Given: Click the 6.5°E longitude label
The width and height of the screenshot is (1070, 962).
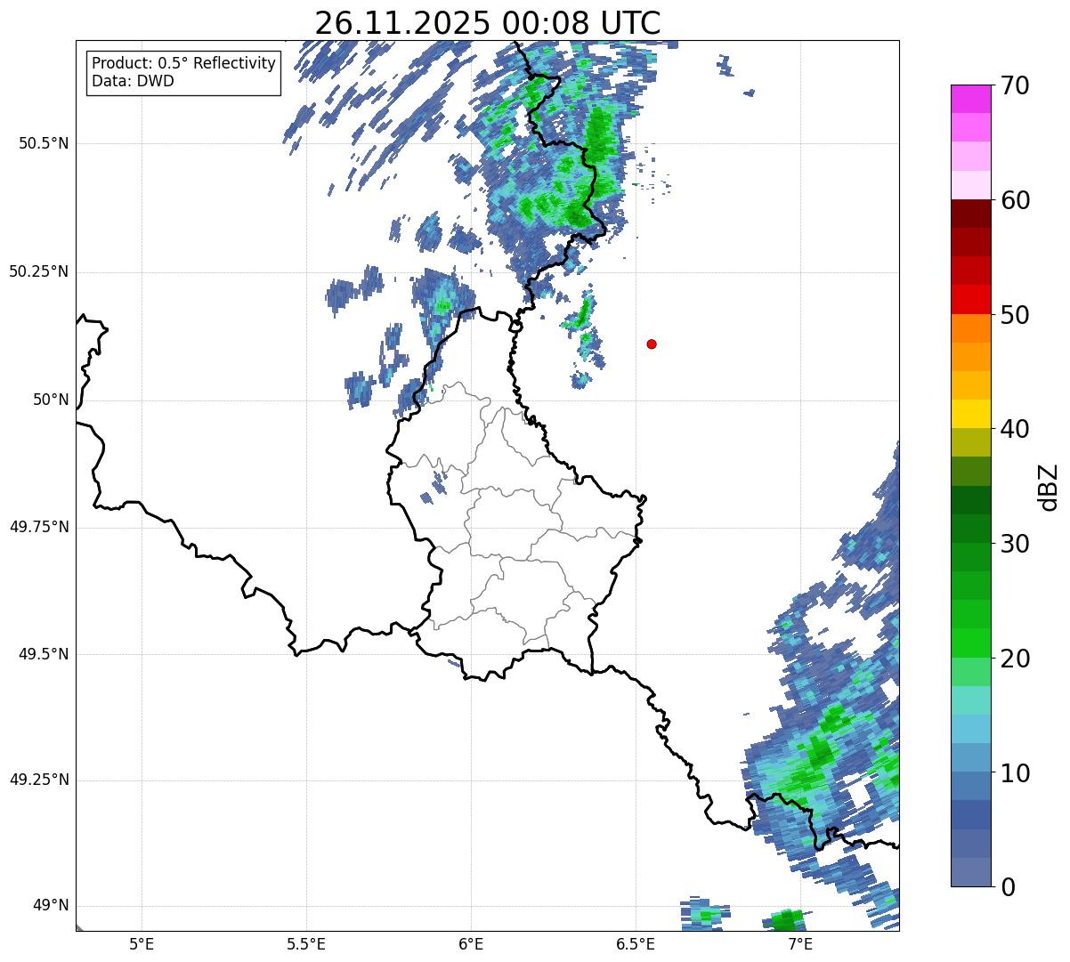Looking at the screenshot, I should coord(636,943).
